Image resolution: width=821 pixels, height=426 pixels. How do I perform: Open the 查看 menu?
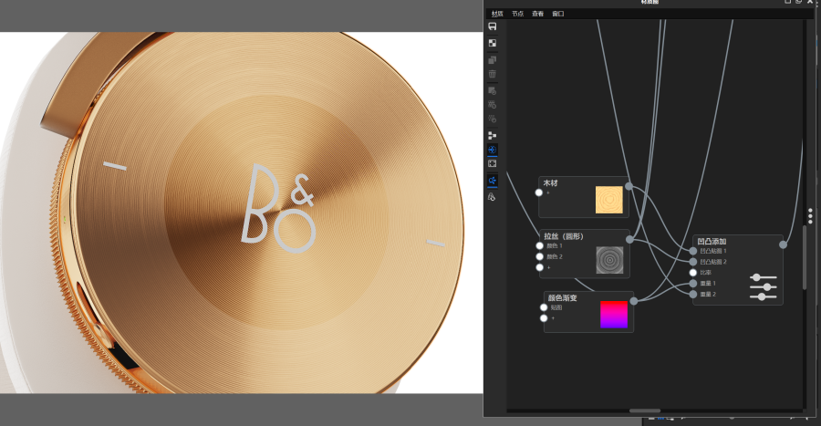tap(537, 14)
